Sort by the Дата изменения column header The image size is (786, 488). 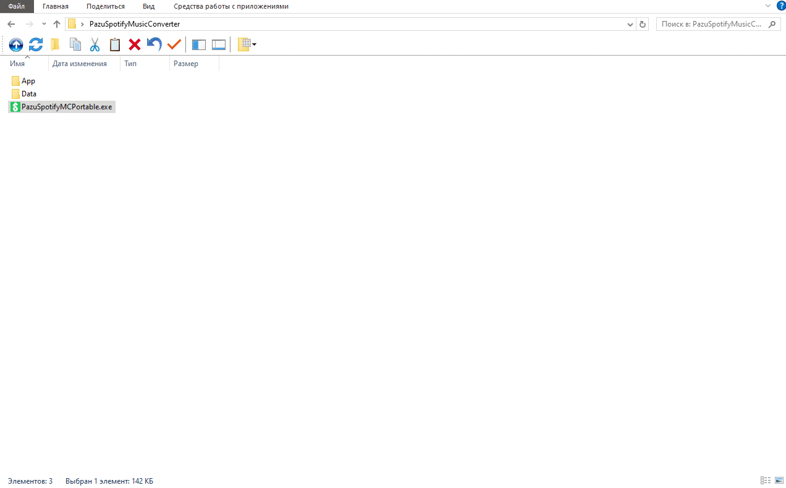point(80,64)
